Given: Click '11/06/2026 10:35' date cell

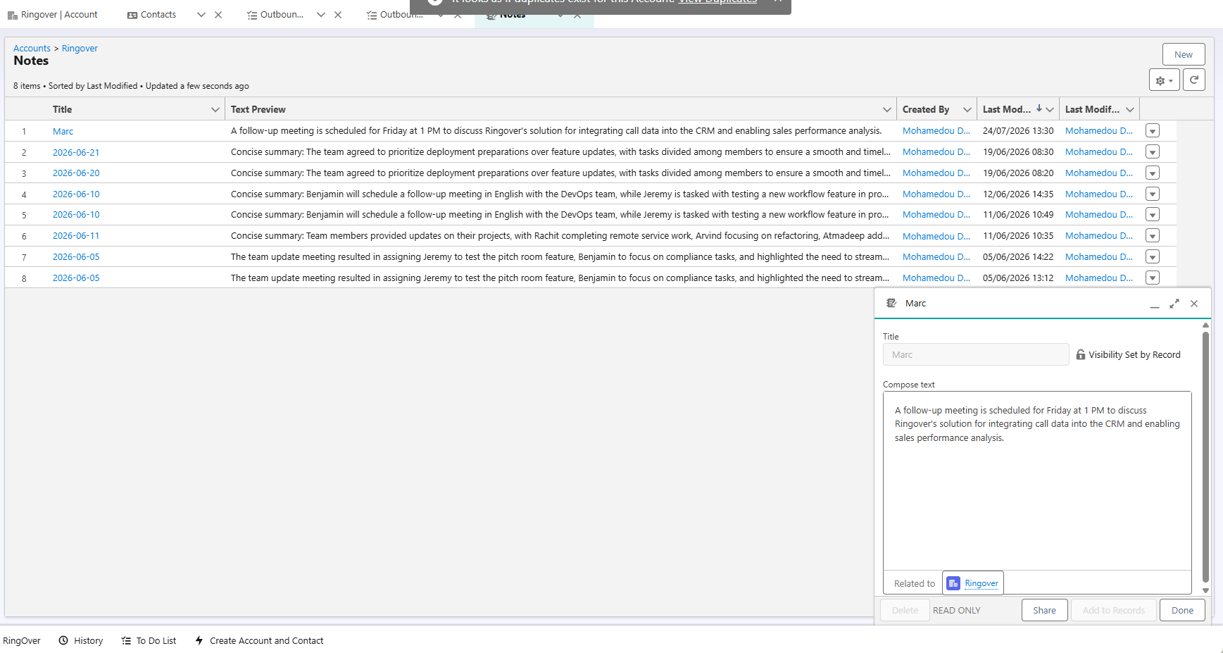Looking at the screenshot, I should pos(1018,236).
